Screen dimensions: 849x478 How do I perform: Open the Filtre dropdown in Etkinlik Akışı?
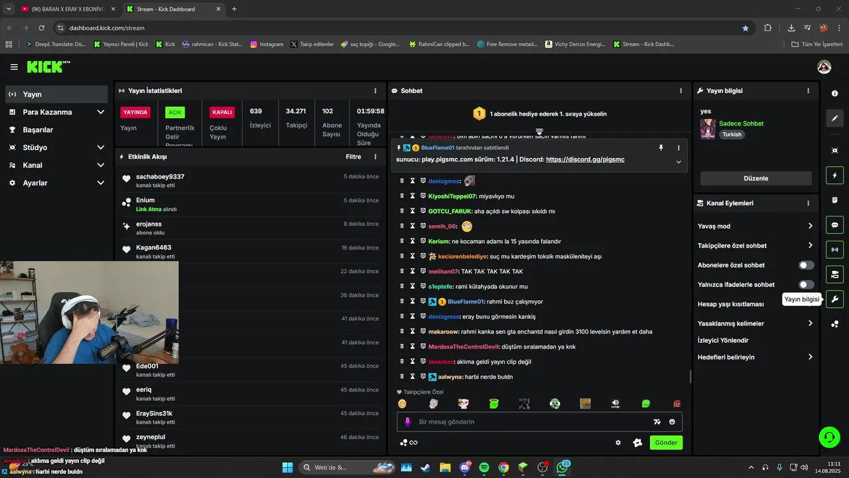tap(354, 157)
